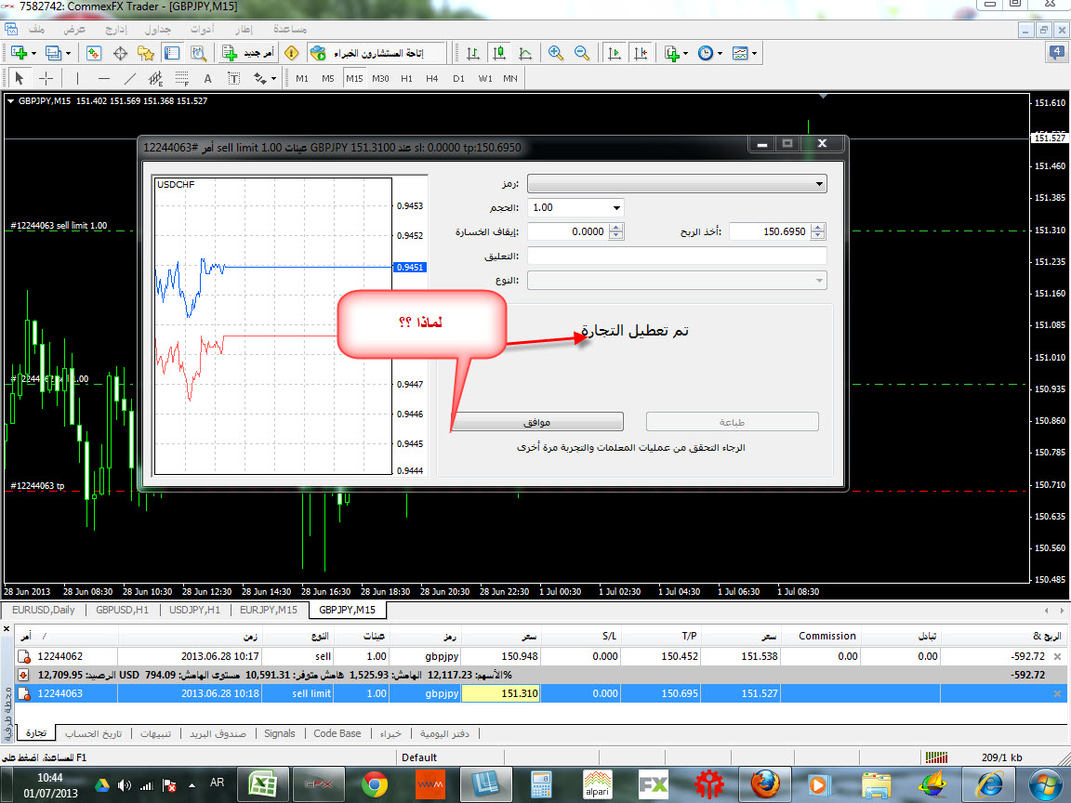Toggle the Data Window crosshair-target icon
The height and width of the screenshot is (803, 1071).
(x=120, y=53)
